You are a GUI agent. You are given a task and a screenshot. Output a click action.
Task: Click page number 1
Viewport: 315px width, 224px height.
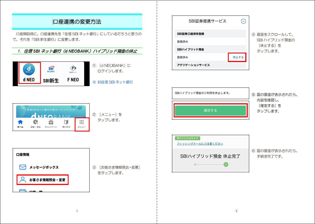[77, 211]
